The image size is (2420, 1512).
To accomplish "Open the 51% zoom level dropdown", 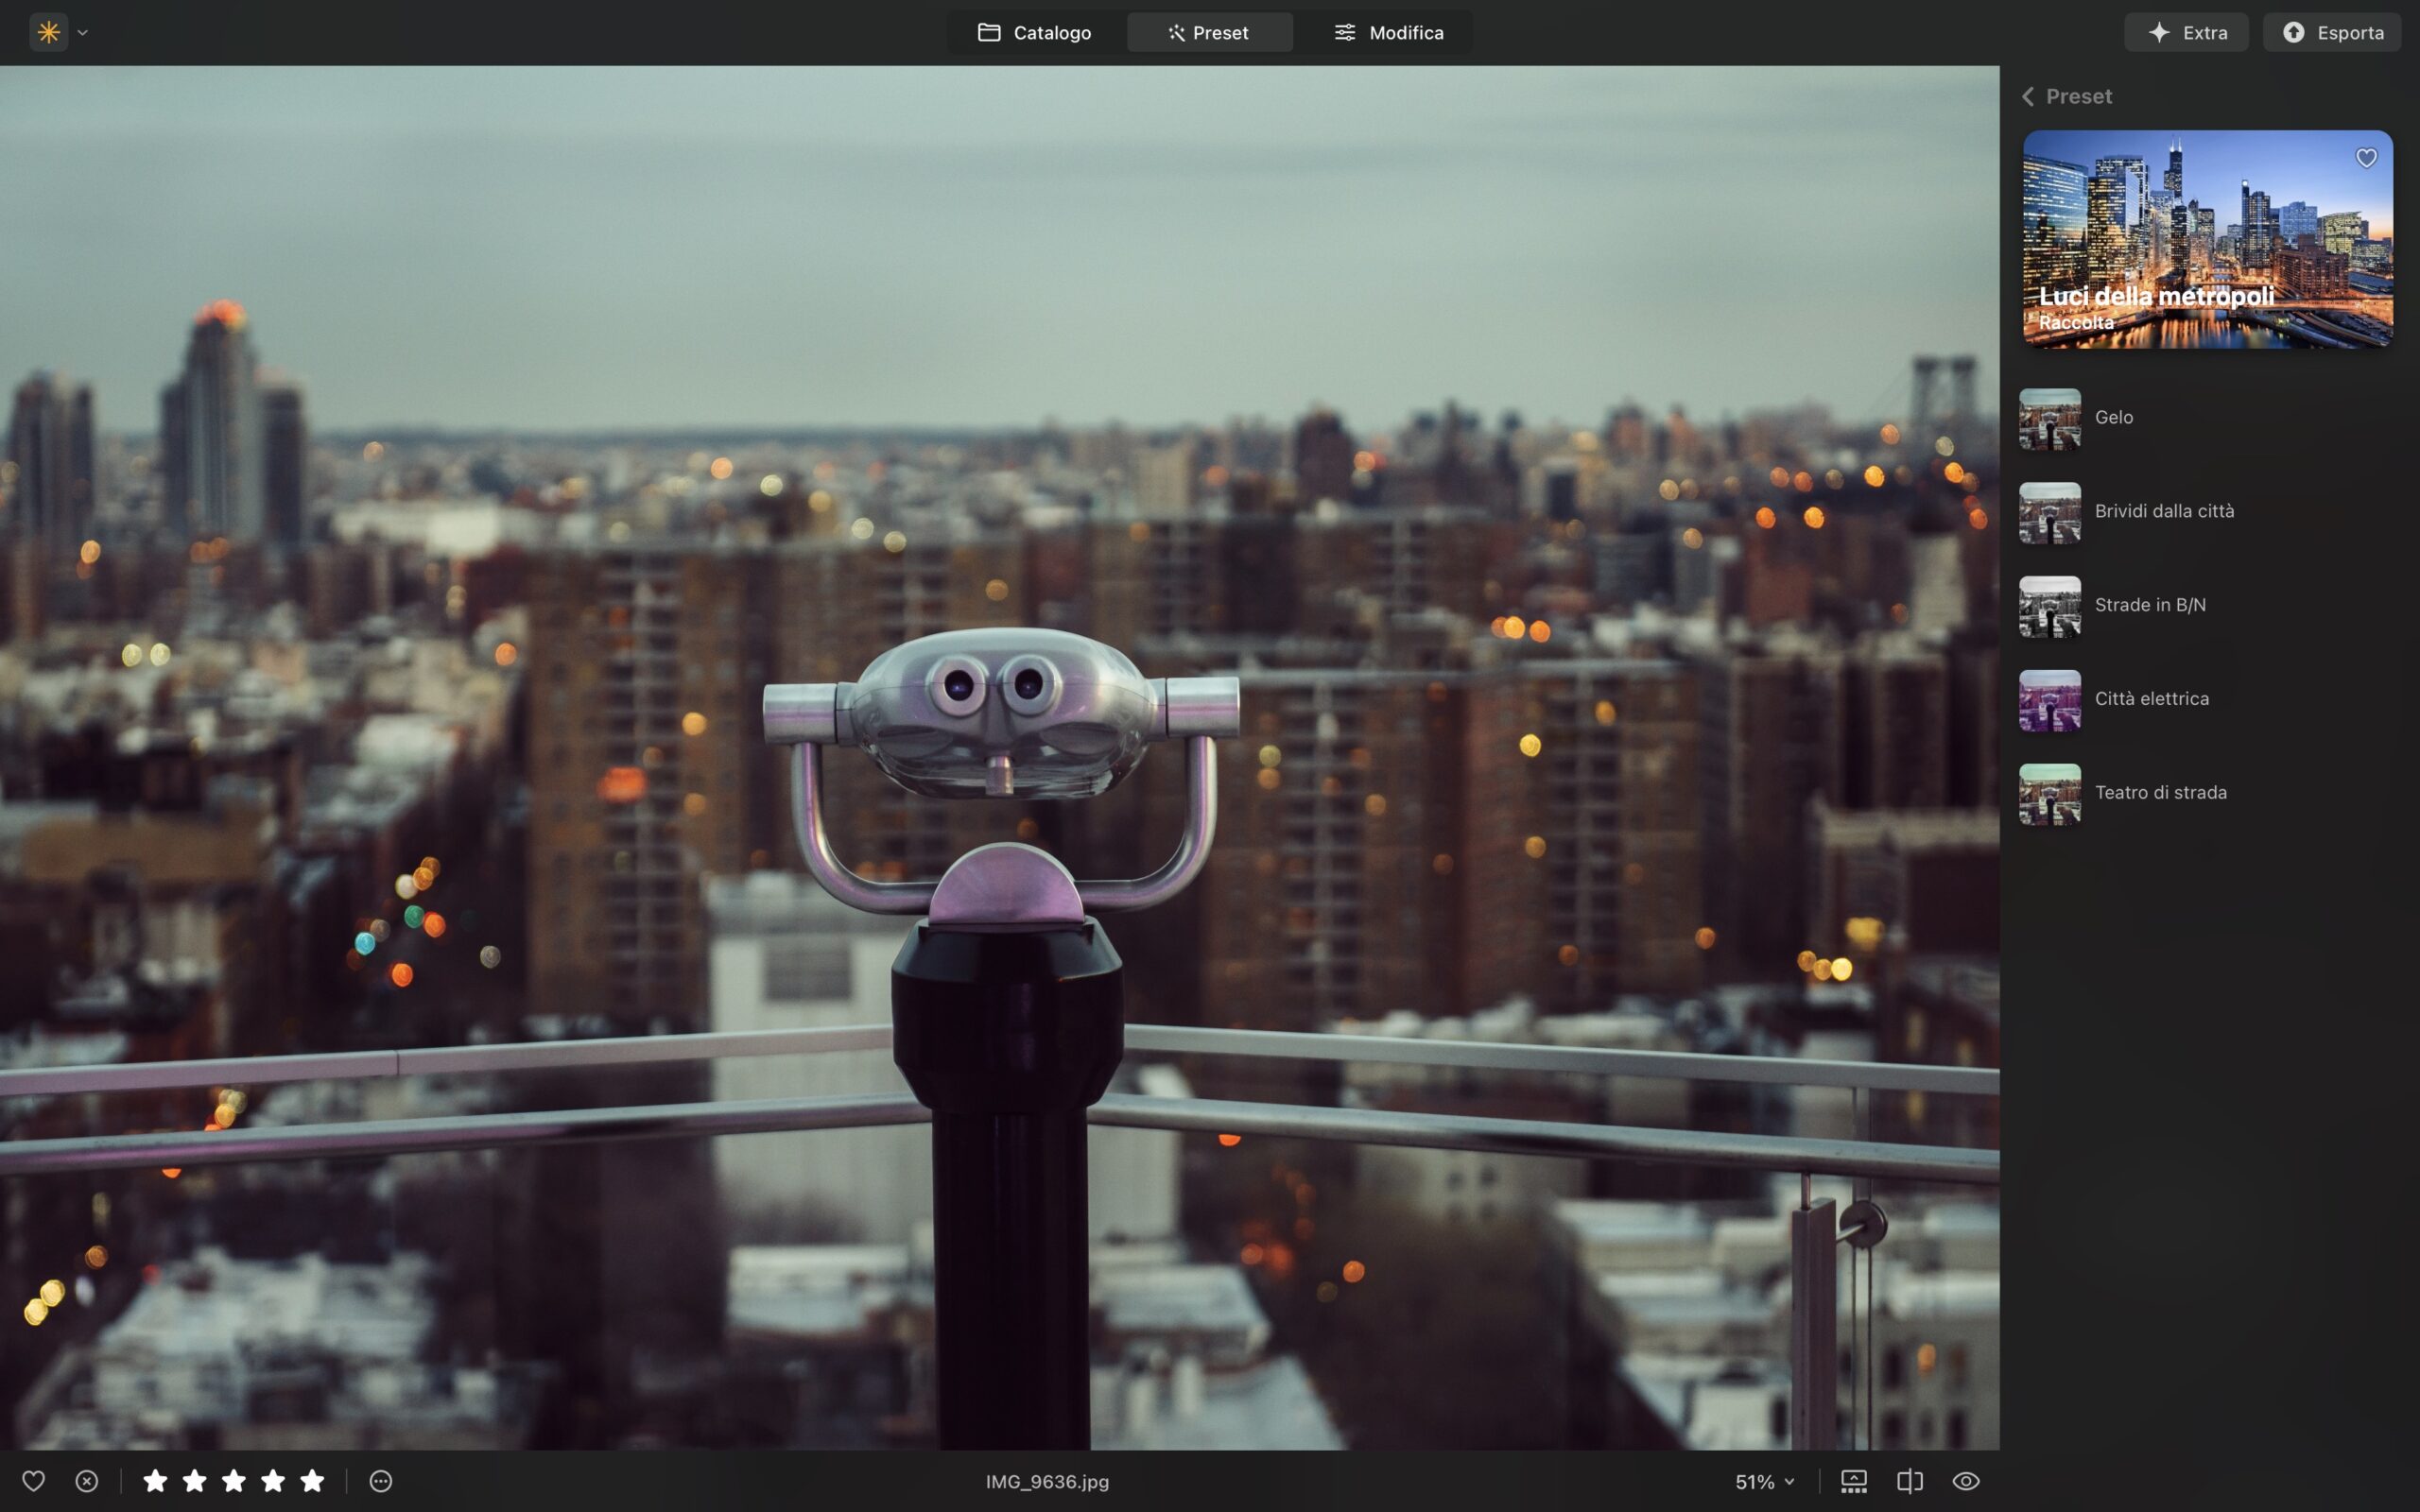I will tap(1763, 1481).
